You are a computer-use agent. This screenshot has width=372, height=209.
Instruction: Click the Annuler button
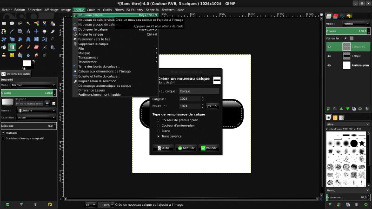point(186,148)
